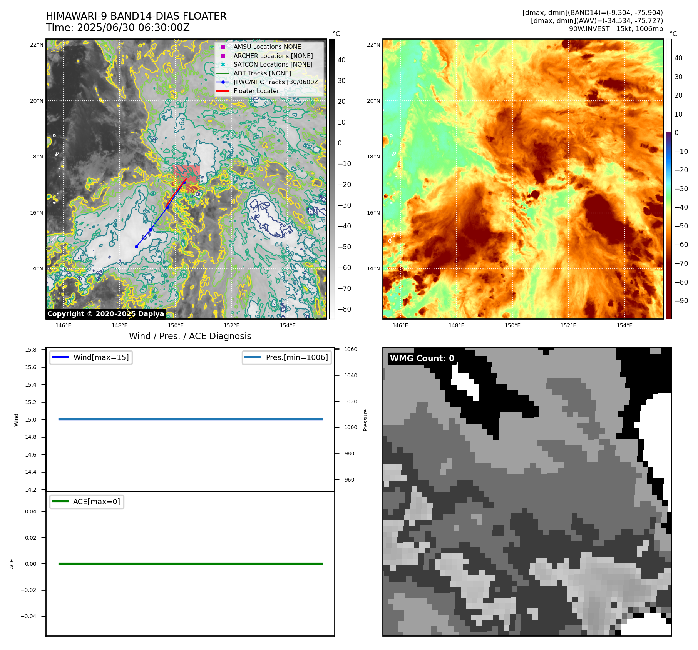Click the blue Wind[max=15] legend line sample

(60, 357)
